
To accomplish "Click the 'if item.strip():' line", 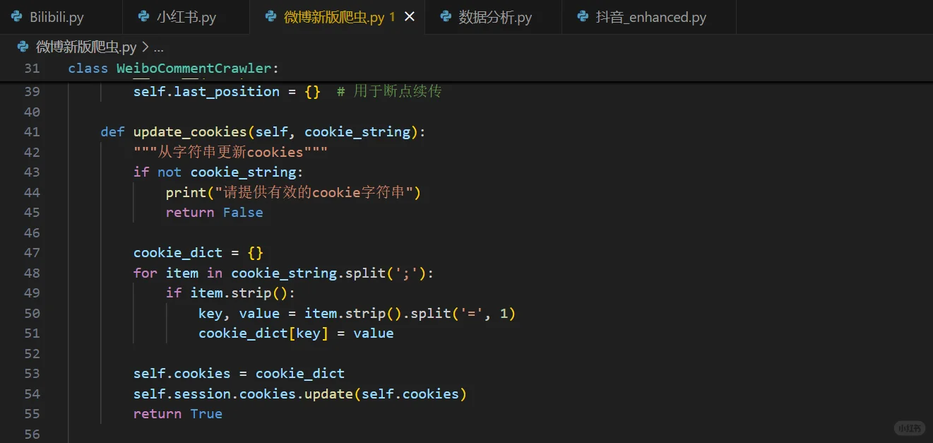I will [230, 293].
